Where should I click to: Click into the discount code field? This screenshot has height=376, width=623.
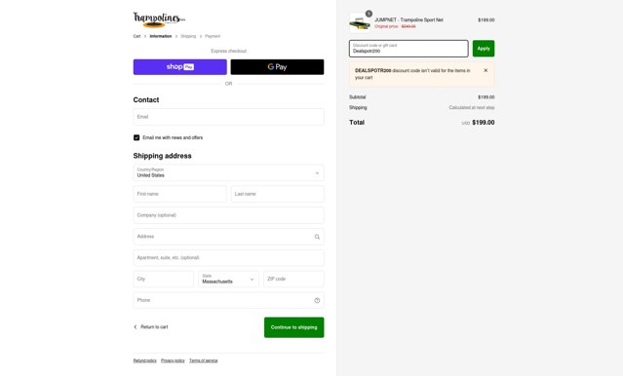(x=409, y=49)
